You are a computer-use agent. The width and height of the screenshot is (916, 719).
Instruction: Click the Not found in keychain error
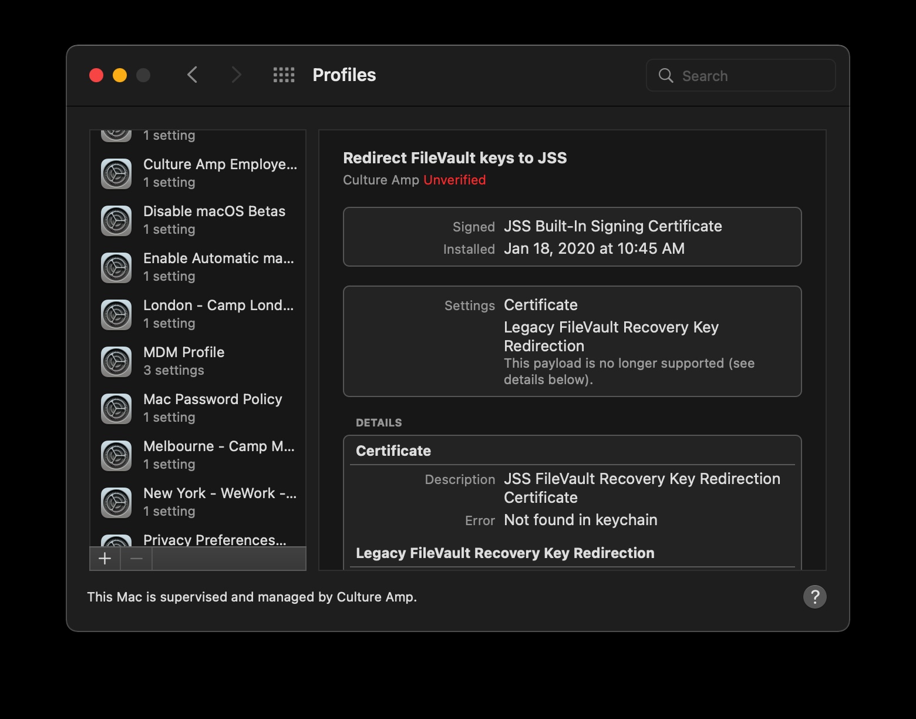pos(581,520)
